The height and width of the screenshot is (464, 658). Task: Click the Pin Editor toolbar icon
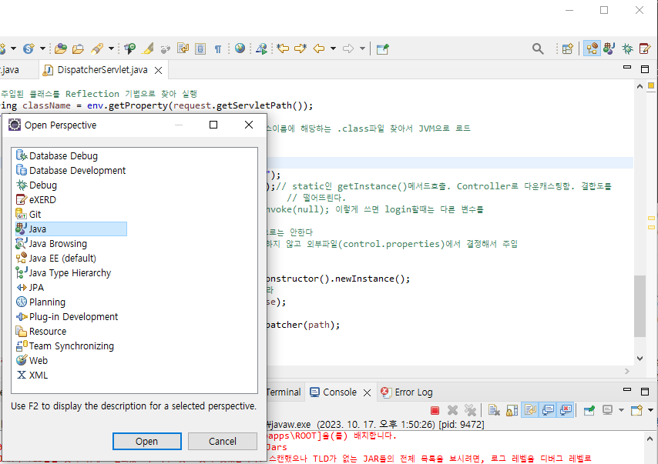pos(383,49)
